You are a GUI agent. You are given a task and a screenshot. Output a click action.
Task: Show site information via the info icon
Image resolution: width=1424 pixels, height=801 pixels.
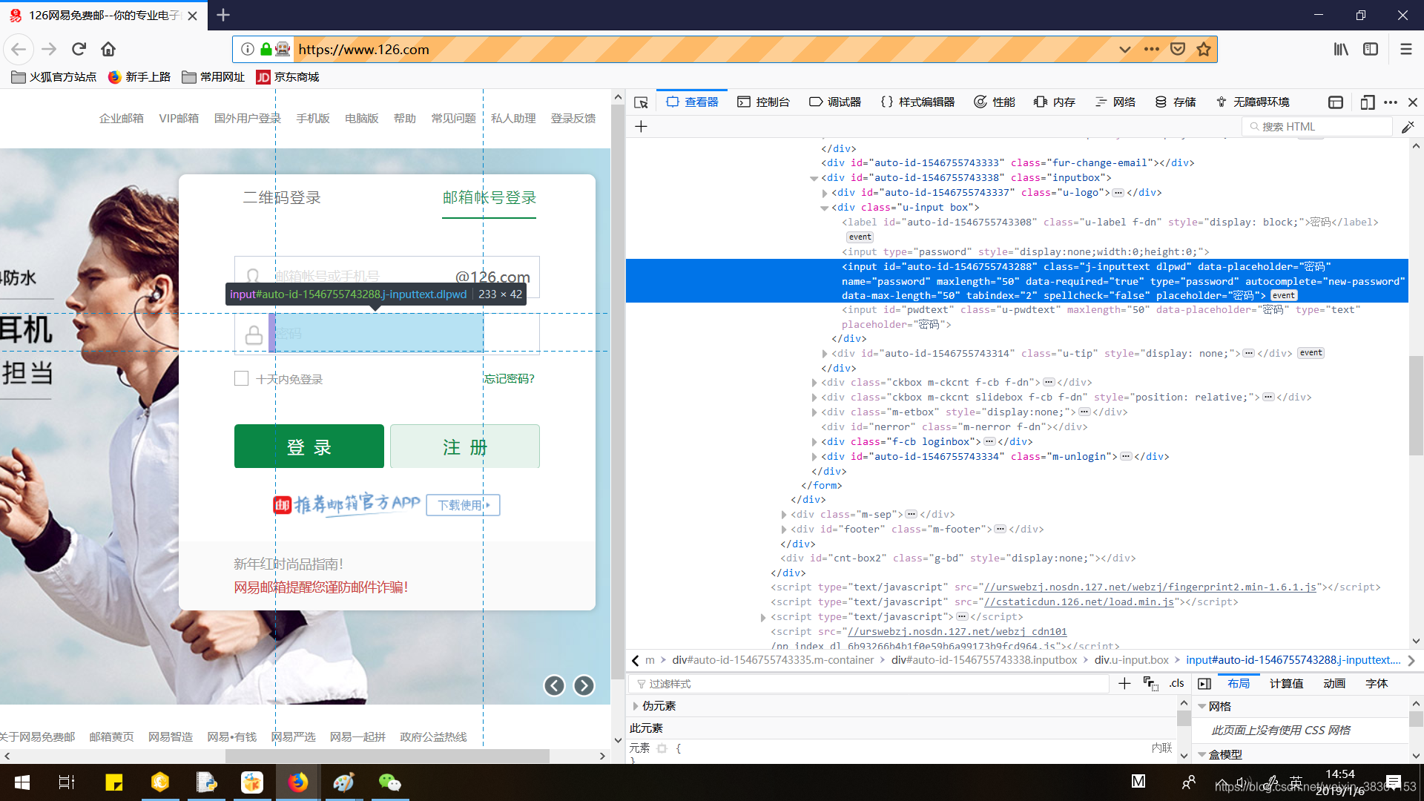[x=248, y=49]
